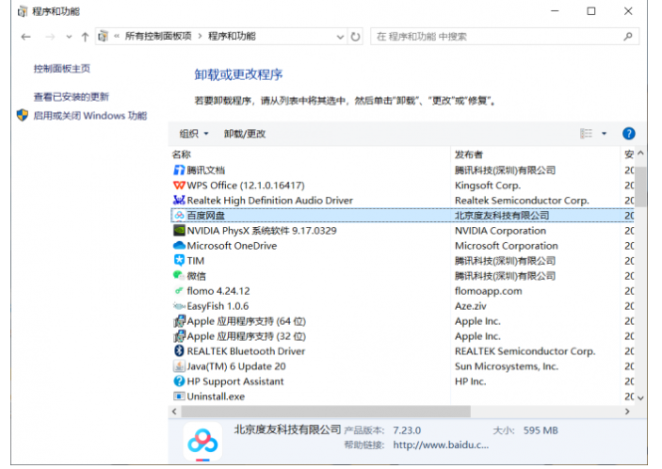Click the HP Support Assistant question icon
Image resolution: width=662 pixels, height=469 pixels.
(179, 381)
